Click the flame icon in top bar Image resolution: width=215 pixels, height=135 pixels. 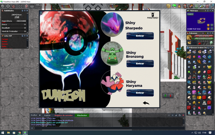(179, 6)
